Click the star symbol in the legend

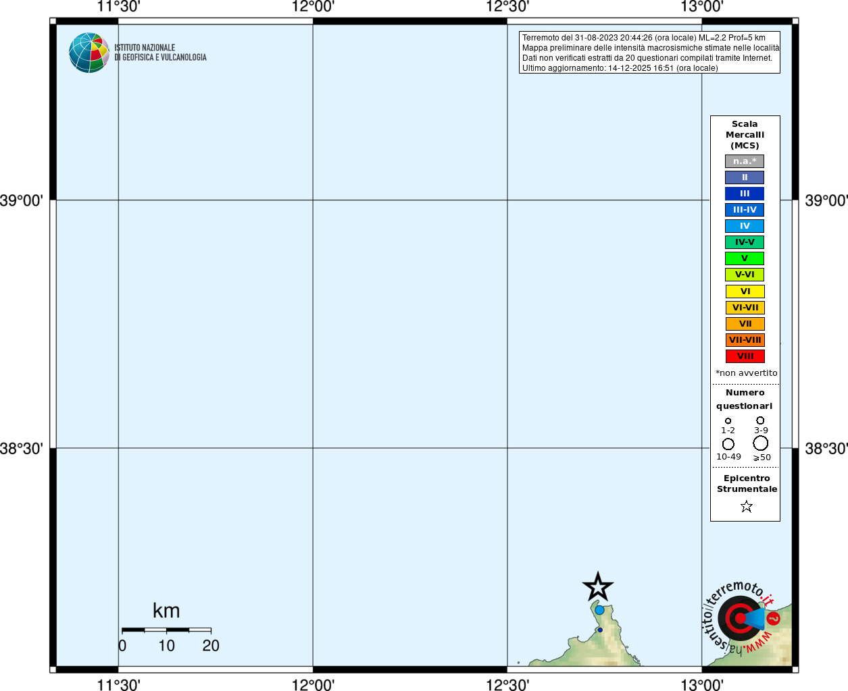pyautogui.click(x=746, y=506)
